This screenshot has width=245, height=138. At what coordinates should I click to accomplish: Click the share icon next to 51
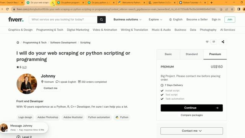[223, 42]
